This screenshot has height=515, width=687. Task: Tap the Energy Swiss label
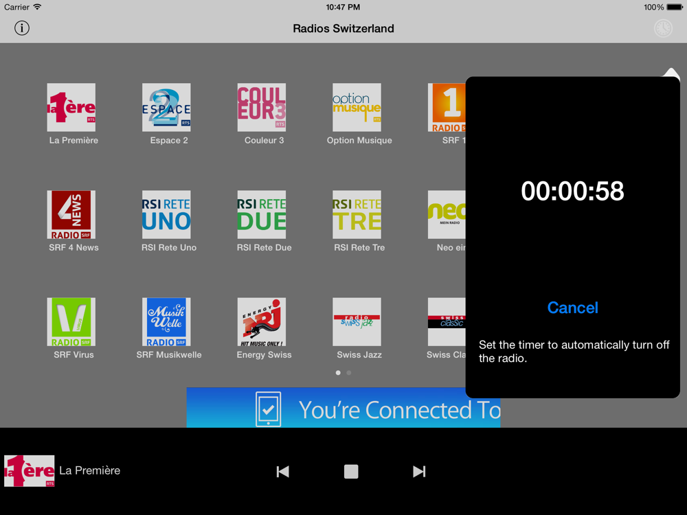click(264, 355)
